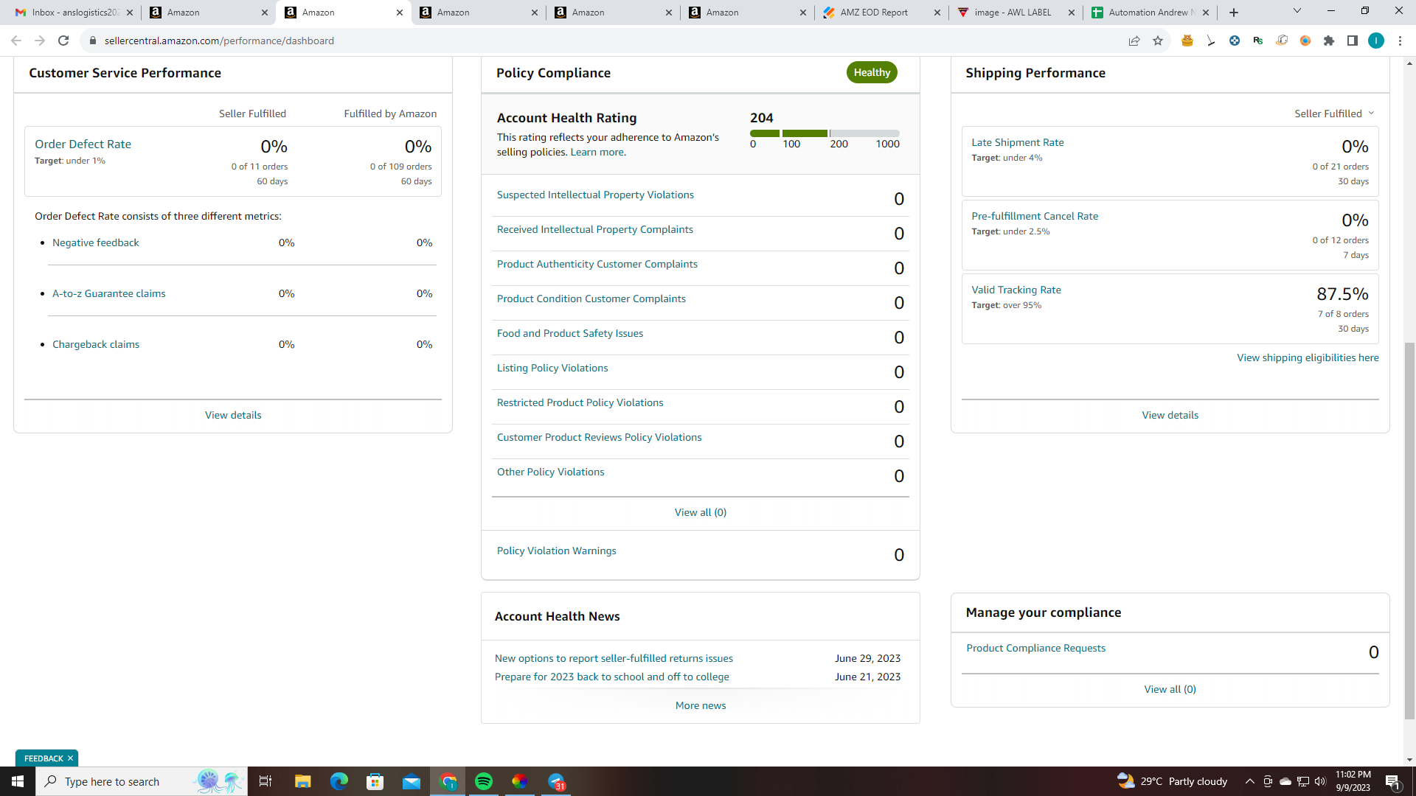
Task: View site information via the lock icon
Action: [93, 41]
